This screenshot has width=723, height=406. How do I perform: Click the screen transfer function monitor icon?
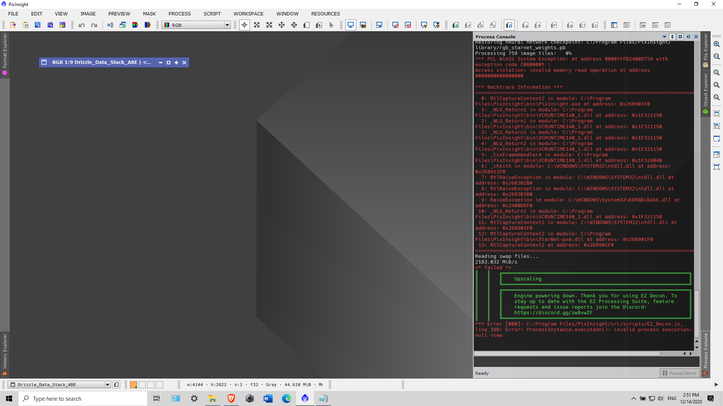pos(351,25)
